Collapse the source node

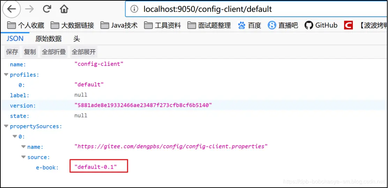23,157
